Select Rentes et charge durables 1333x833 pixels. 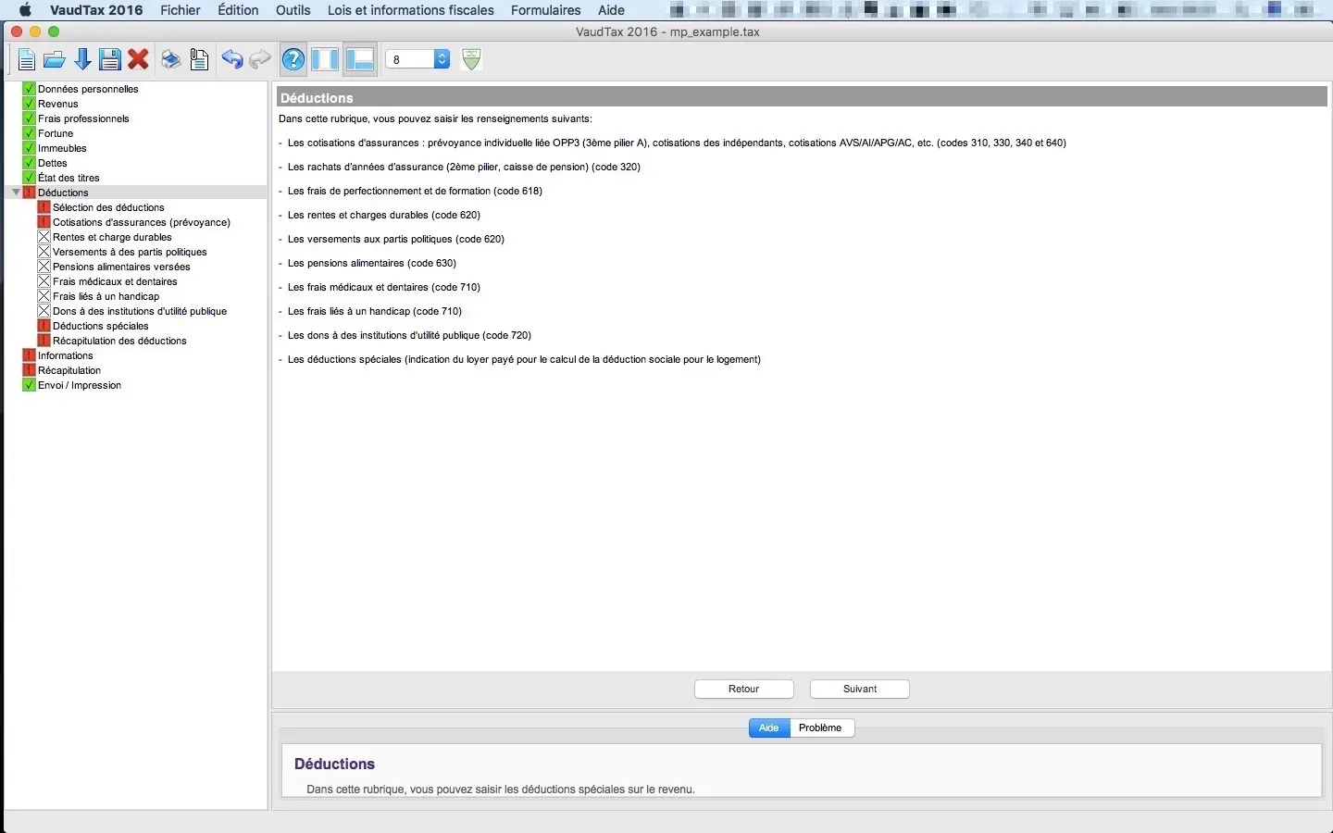click(x=112, y=237)
